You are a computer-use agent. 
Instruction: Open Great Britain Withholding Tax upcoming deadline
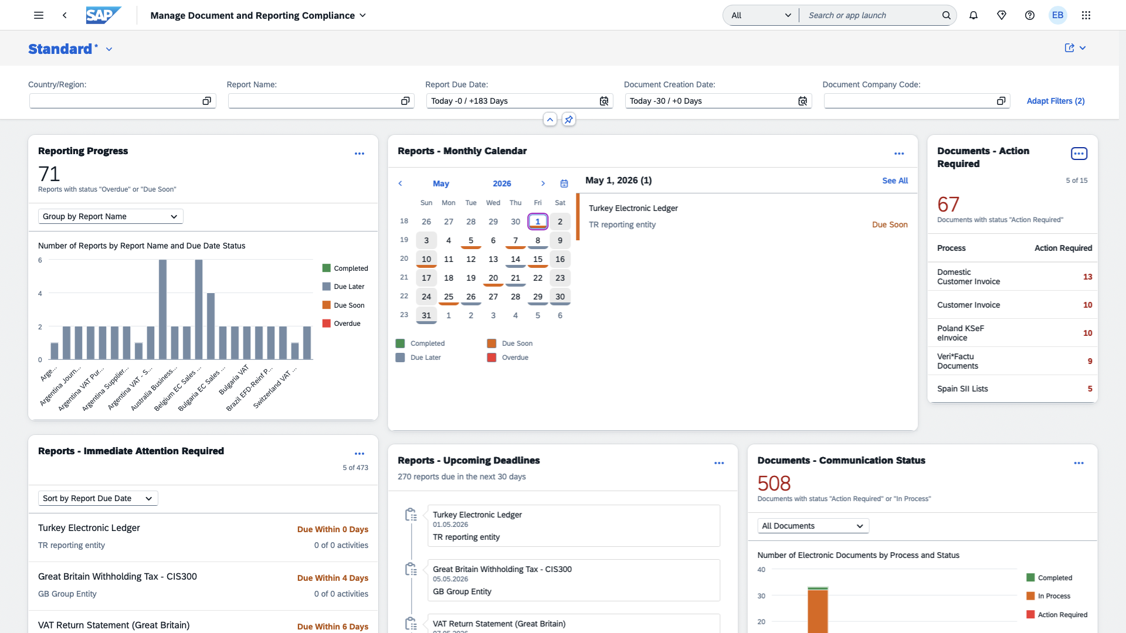(574, 580)
